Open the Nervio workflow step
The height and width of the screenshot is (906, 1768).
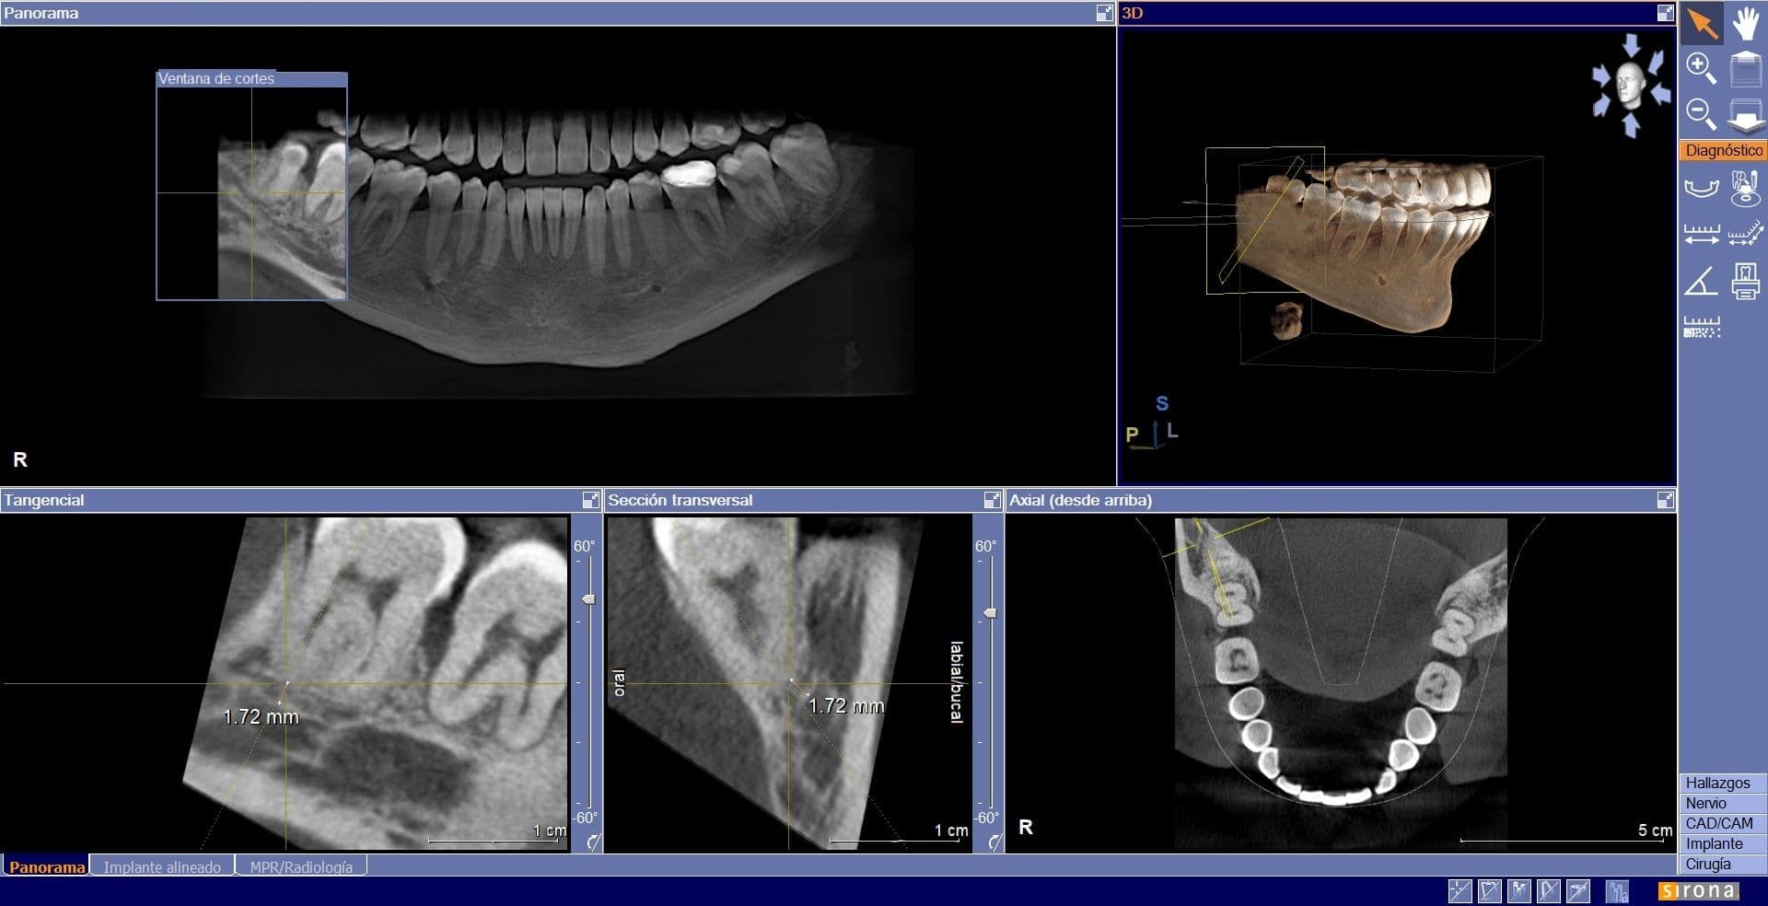(x=1705, y=803)
